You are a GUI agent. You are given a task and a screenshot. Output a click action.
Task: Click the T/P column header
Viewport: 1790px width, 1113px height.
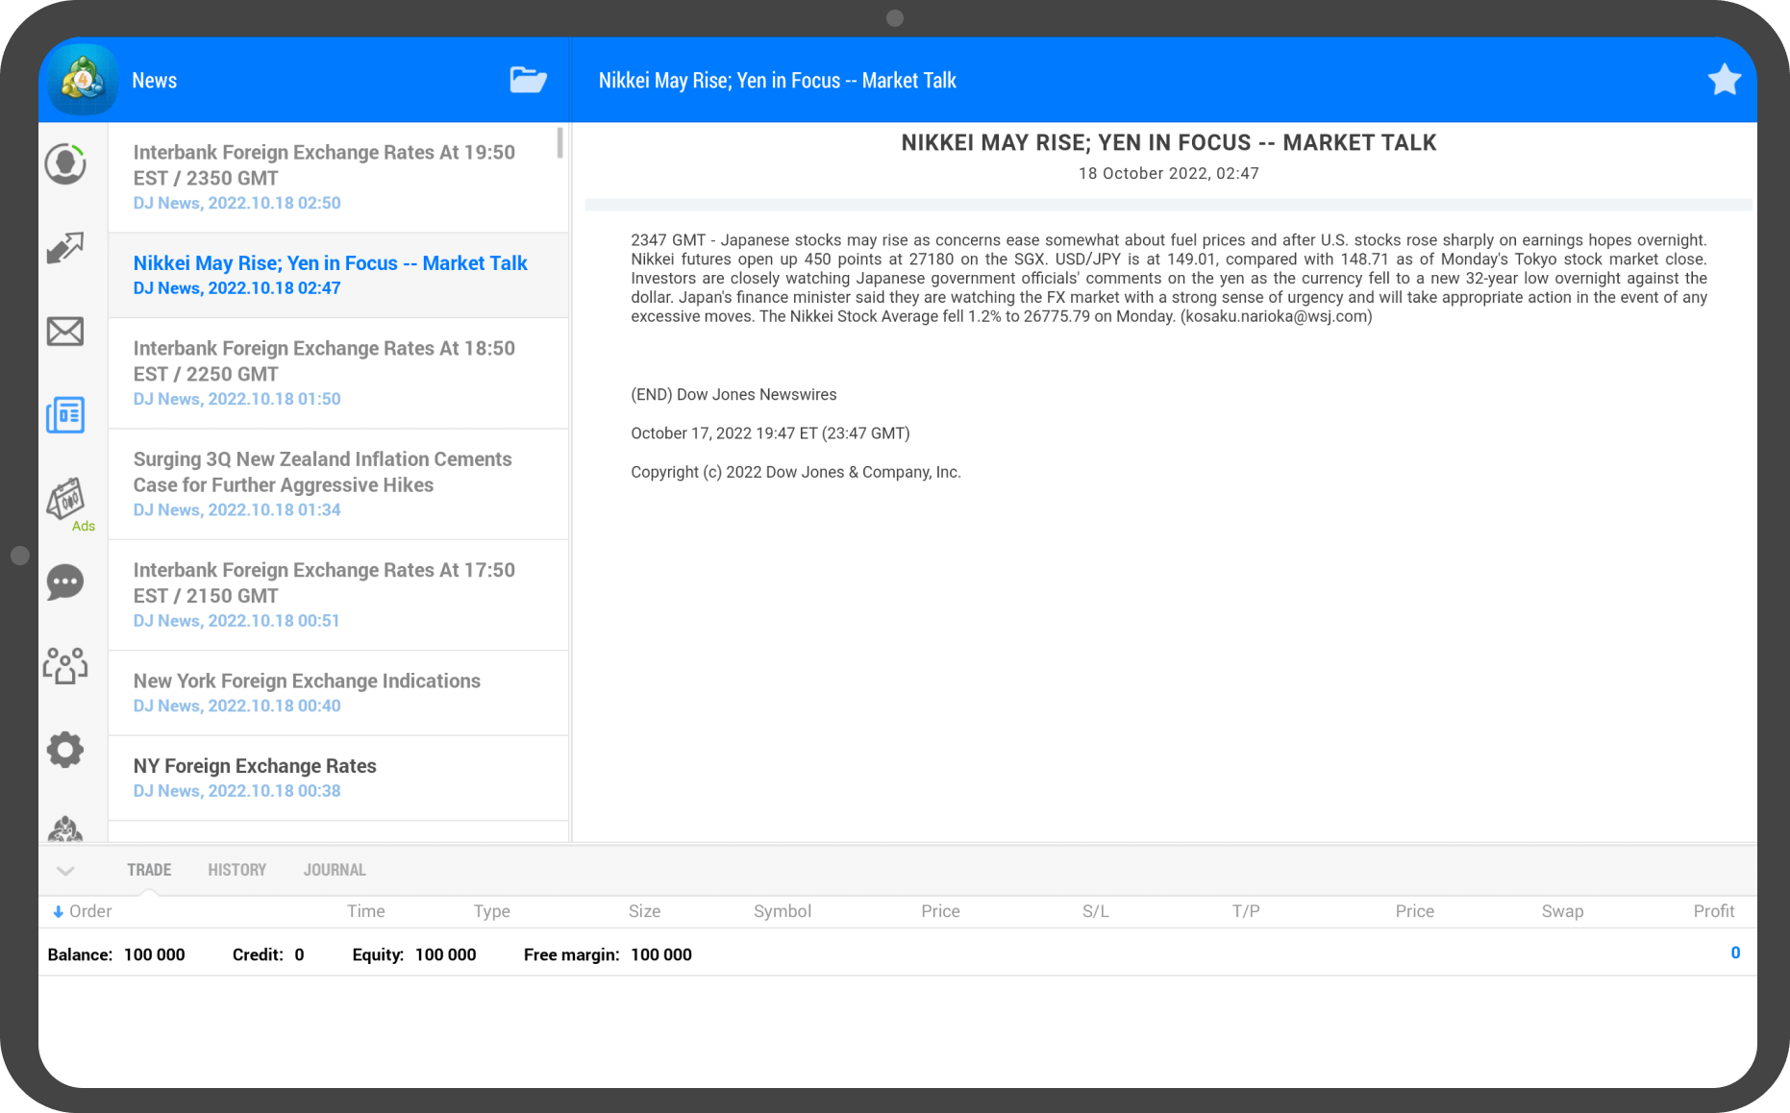(1246, 911)
